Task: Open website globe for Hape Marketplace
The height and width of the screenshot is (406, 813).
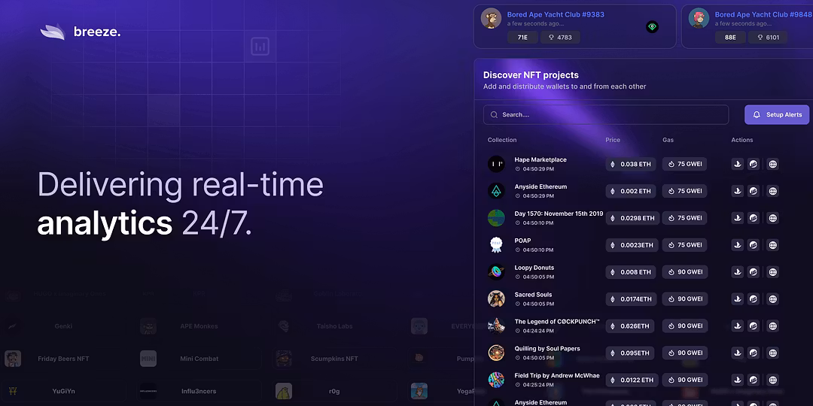Action: [773, 164]
